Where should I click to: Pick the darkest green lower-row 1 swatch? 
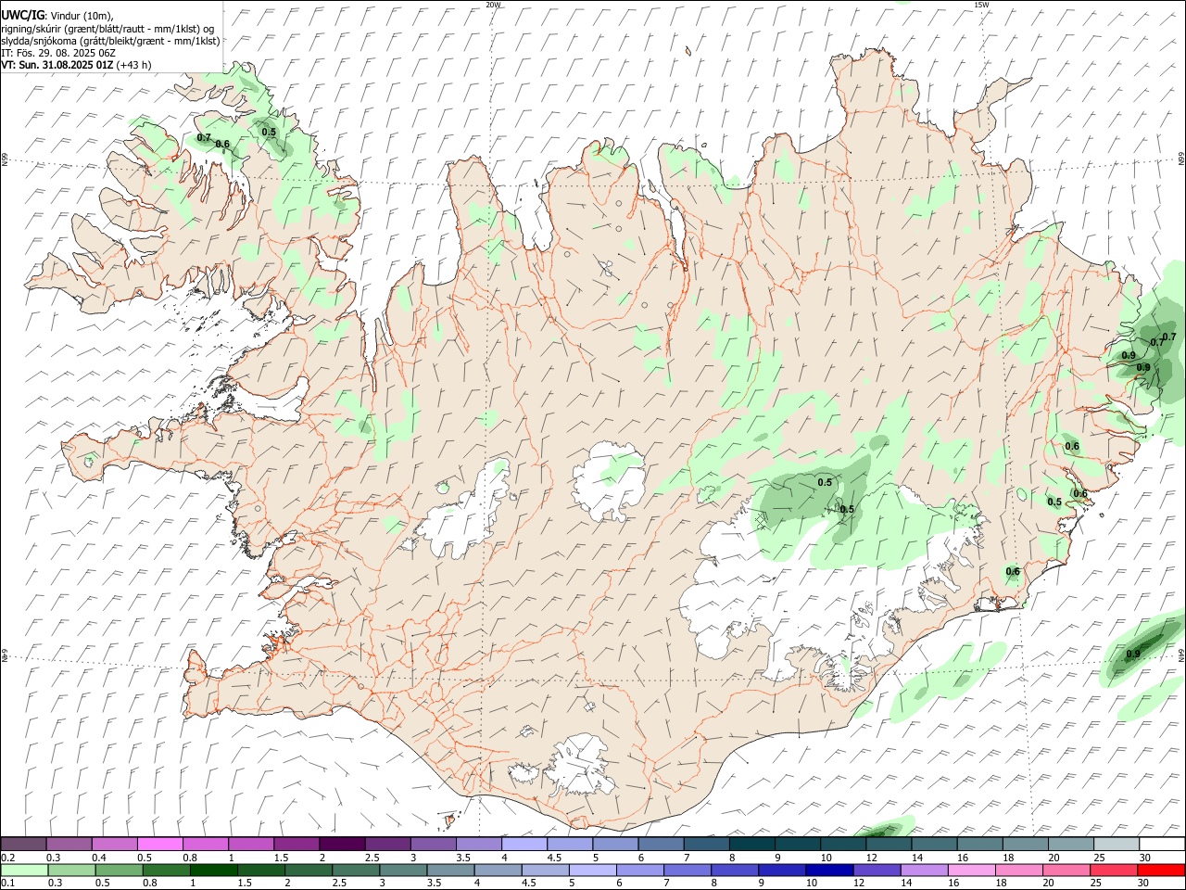(213, 870)
